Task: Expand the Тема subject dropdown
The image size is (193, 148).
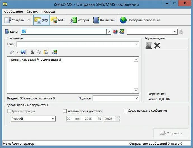Action: (x=136, y=44)
